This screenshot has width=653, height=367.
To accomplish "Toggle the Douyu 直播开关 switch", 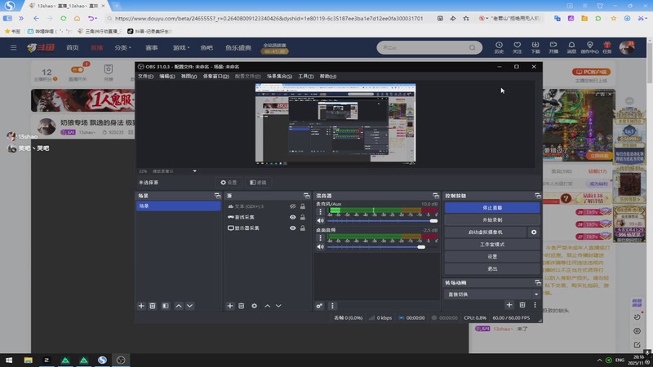I will [x=78, y=69].
